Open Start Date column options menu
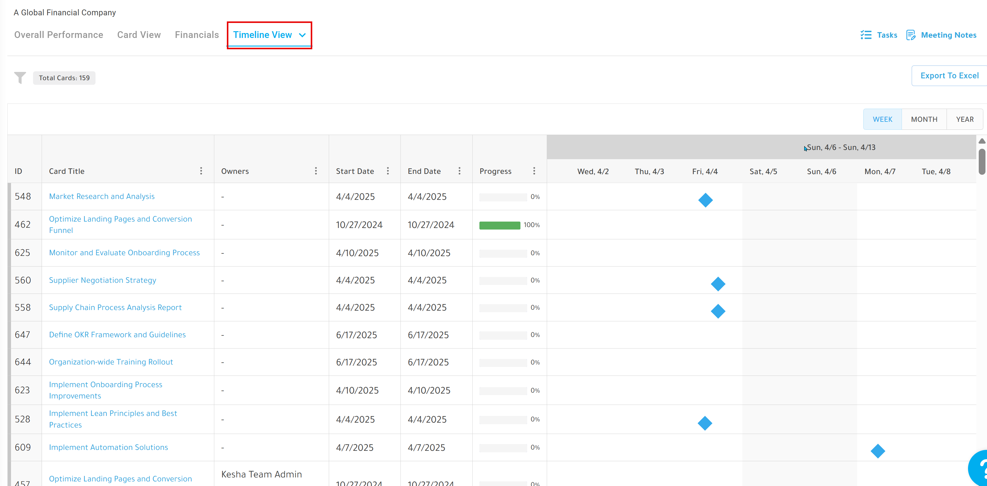987x486 pixels. coord(388,171)
